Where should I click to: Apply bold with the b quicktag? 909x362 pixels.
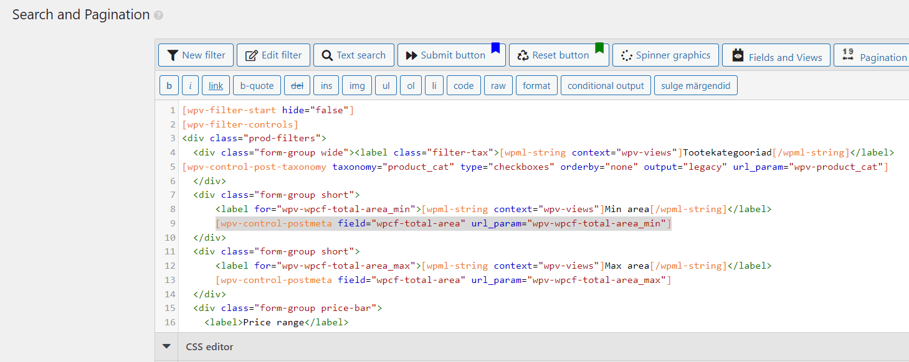[169, 86]
